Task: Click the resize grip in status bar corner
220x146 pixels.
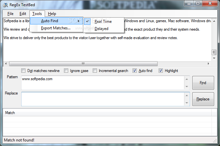Action: [215, 141]
